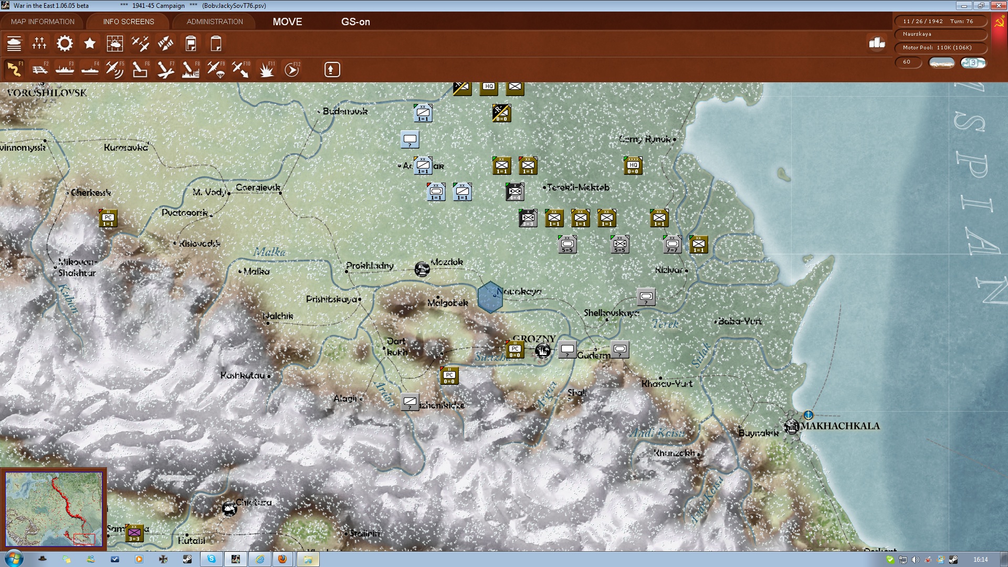
Task: Click the Chiatura manganese site icon
Action: (x=229, y=508)
